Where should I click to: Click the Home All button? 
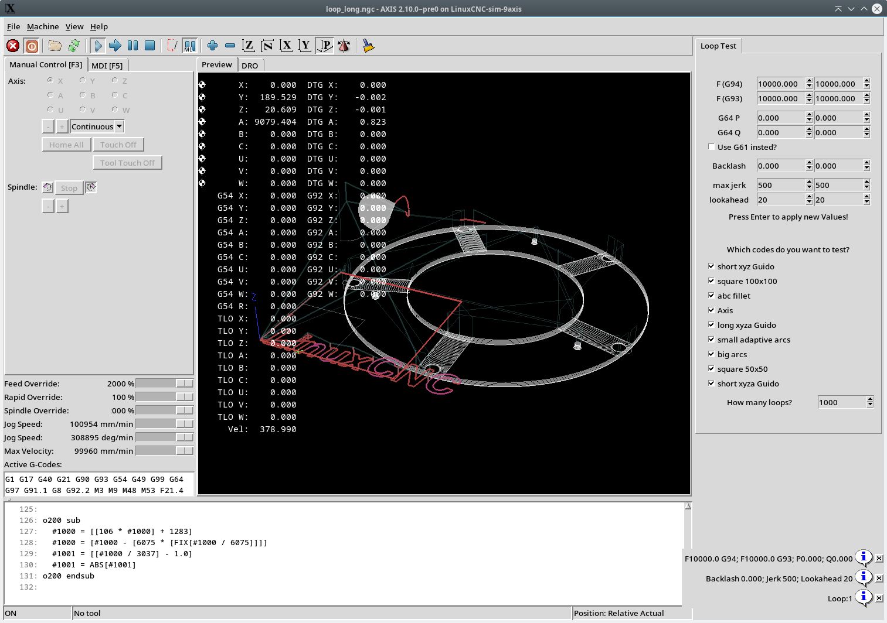(66, 145)
